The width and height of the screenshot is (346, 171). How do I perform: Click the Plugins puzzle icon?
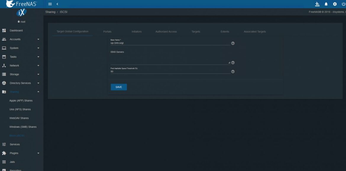point(4,153)
